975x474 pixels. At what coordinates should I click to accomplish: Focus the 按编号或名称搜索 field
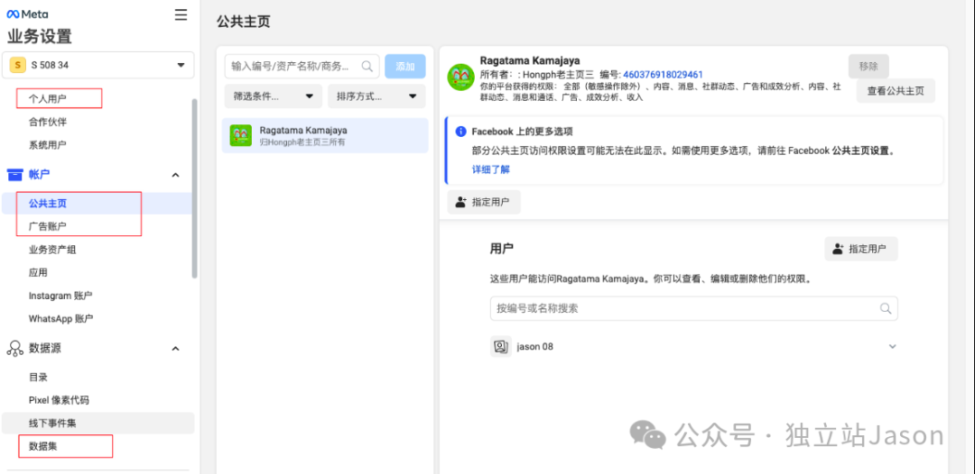693,308
